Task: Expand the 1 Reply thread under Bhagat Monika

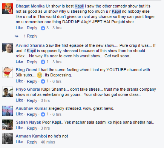Action: pos(31,36)
